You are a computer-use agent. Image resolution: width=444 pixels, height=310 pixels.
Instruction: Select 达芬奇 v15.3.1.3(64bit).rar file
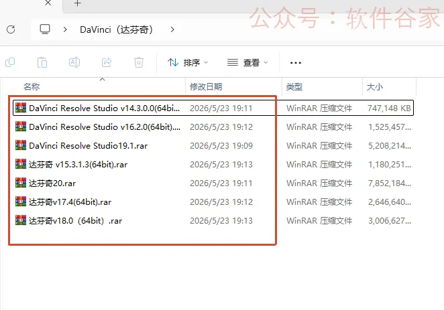tap(213, 165)
